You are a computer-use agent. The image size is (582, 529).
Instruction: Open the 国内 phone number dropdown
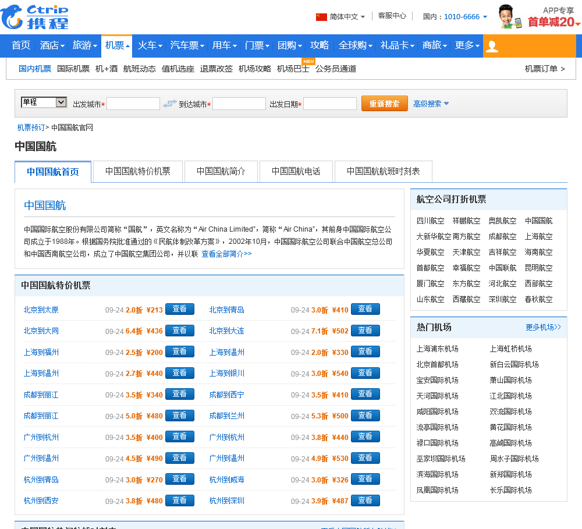[455, 17]
